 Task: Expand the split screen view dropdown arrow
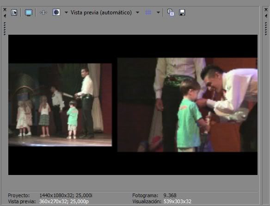point(66,12)
